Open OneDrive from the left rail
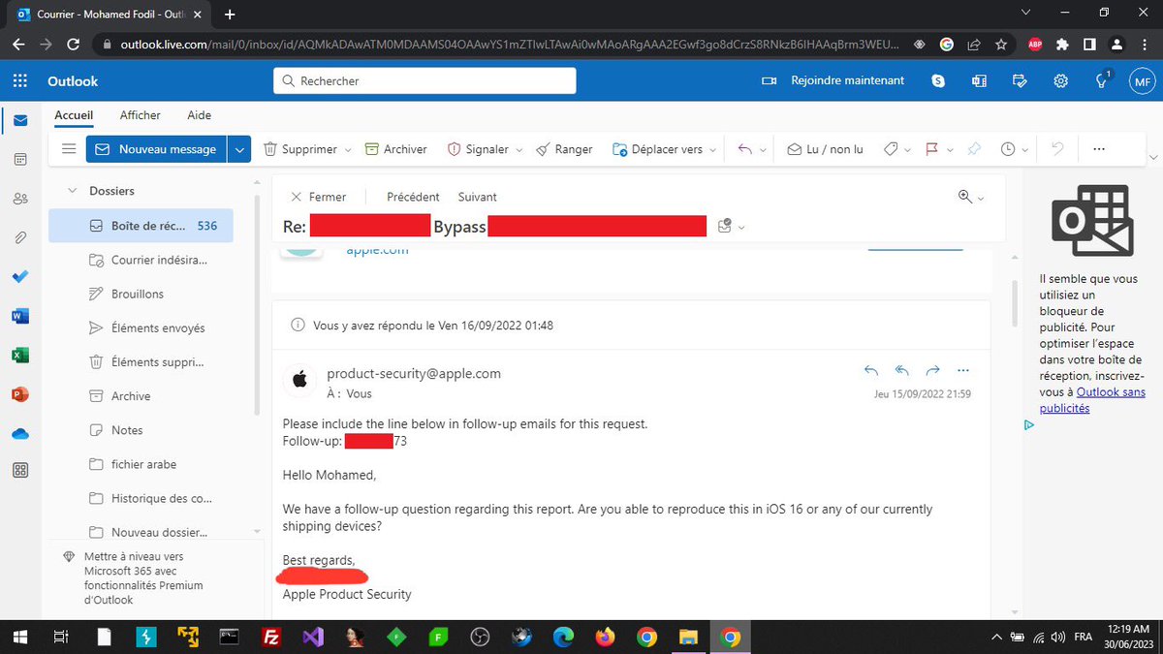This screenshot has width=1163, height=654. pyautogui.click(x=19, y=433)
